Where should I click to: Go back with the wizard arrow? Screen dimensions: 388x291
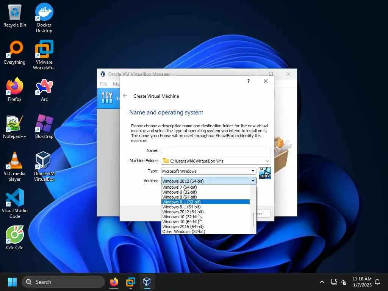(125, 95)
